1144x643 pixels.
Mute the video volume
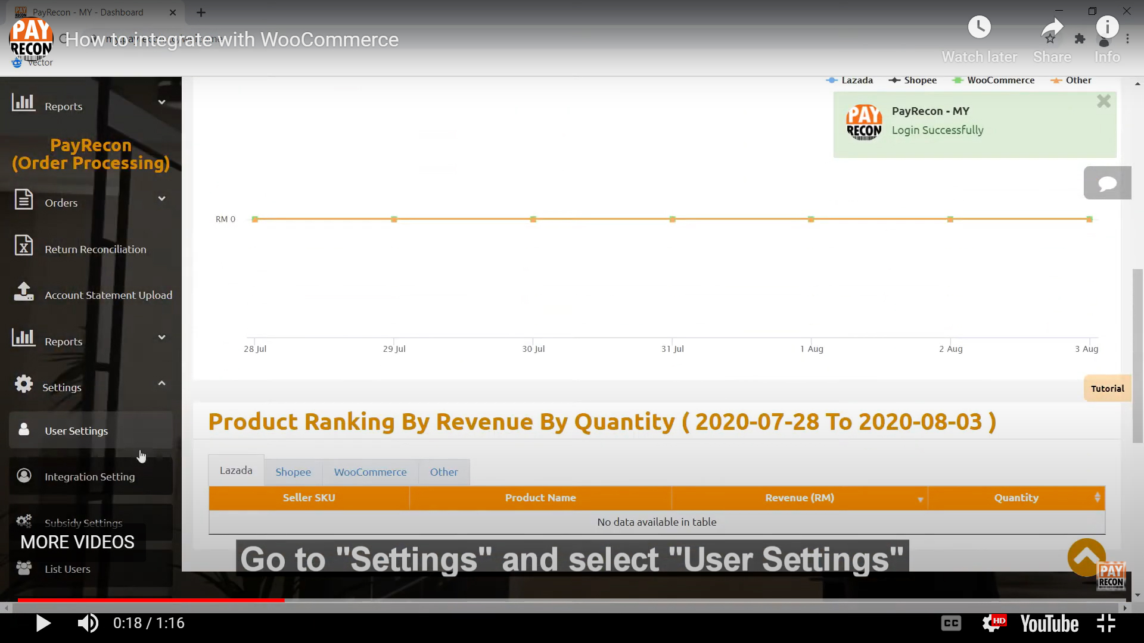pos(88,623)
